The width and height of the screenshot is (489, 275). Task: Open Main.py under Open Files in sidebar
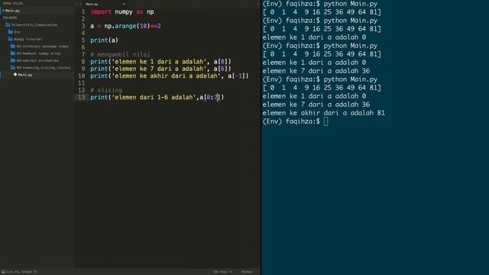coord(12,11)
